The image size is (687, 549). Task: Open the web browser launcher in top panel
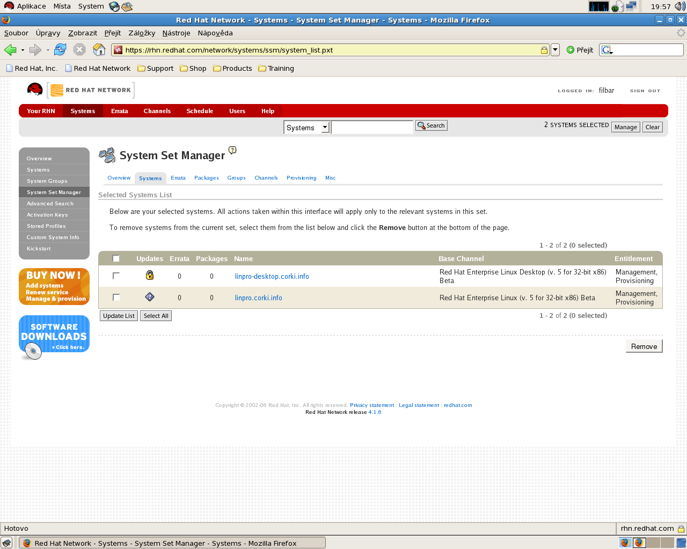click(114, 6)
